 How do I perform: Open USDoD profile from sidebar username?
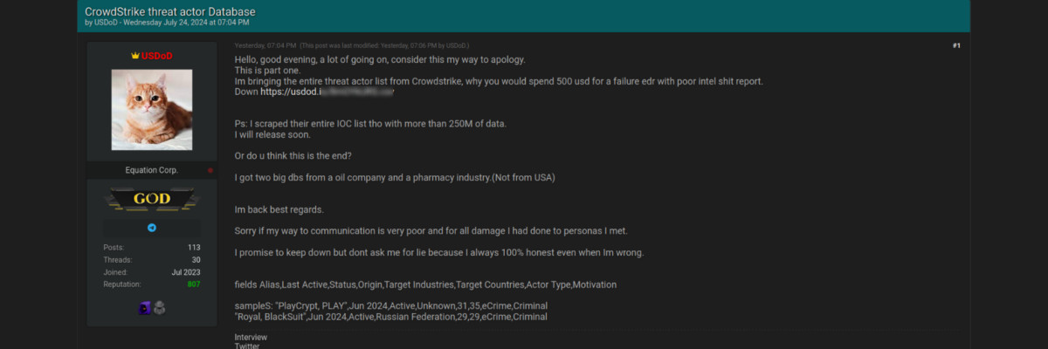(x=157, y=56)
